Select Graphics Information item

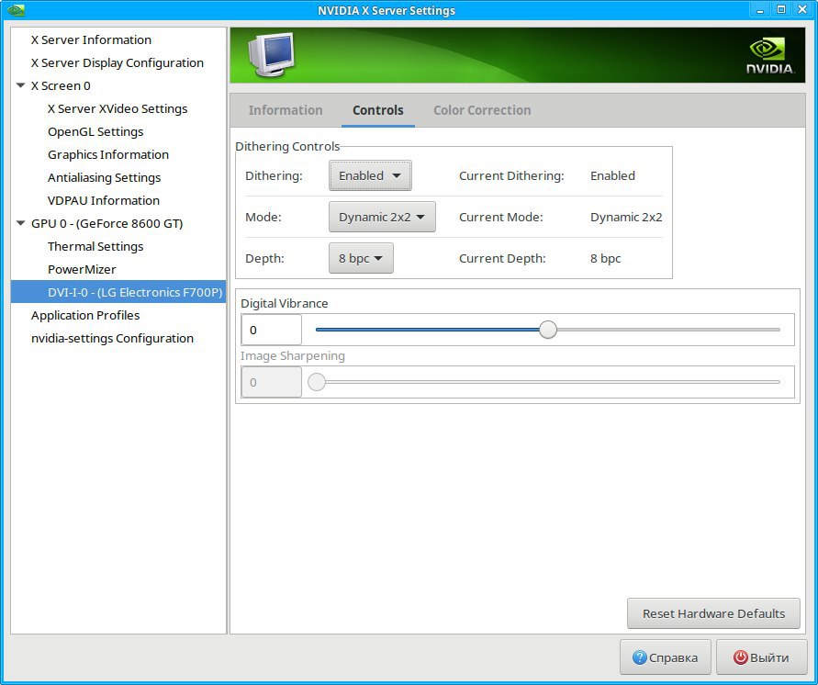(x=108, y=154)
